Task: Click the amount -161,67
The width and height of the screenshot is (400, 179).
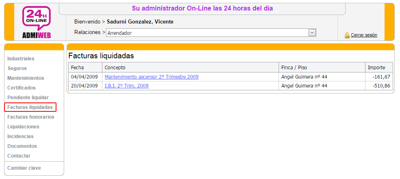Action: [381, 77]
